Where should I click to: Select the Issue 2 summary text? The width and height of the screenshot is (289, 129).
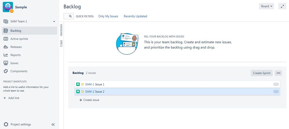pyautogui.click(x=100, y=91)
